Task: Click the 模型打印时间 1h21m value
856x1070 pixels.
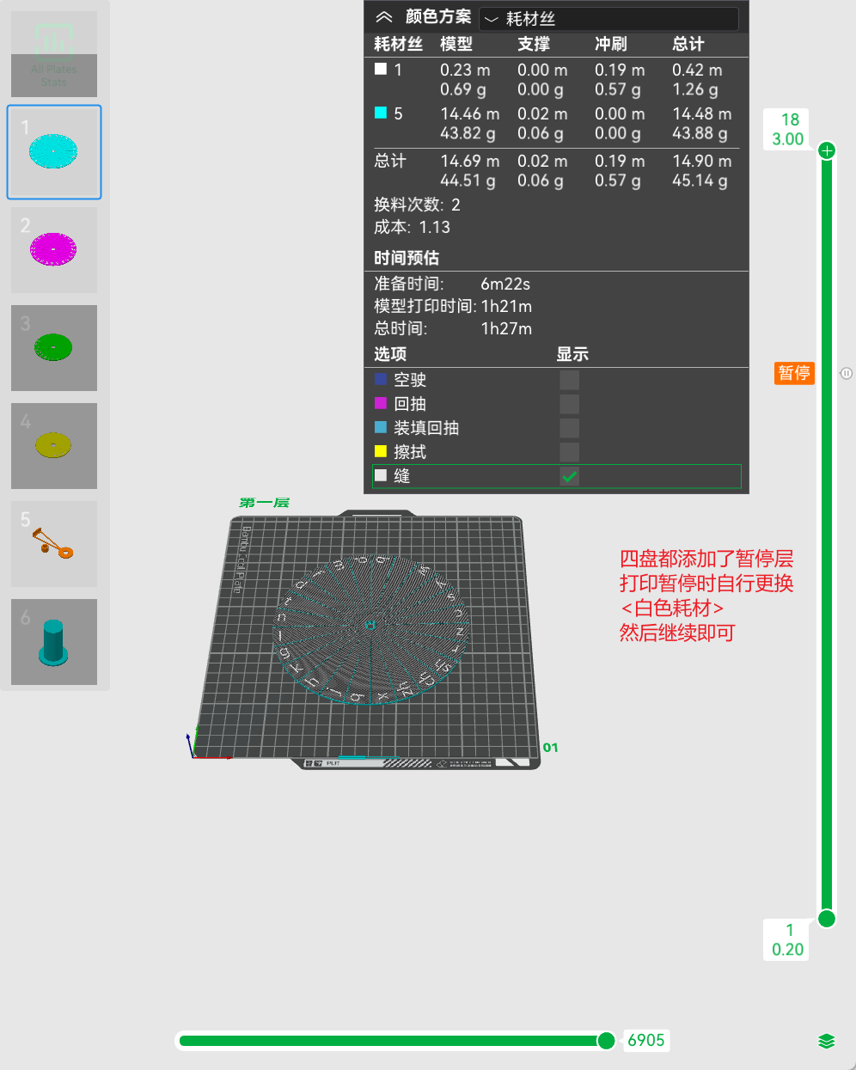Action: tap(506, 306)
